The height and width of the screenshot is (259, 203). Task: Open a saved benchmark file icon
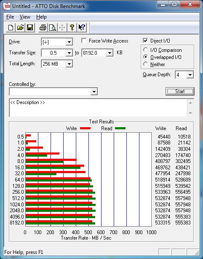[20, 27]
